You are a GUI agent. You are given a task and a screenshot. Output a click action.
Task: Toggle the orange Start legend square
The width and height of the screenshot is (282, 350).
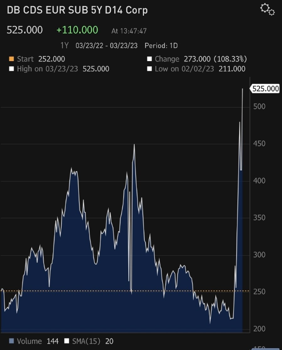[x=11, y=59]
